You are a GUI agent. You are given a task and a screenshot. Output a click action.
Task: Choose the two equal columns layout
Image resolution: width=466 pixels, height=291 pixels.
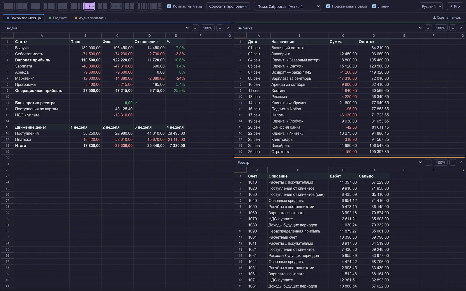coord(22,6)
